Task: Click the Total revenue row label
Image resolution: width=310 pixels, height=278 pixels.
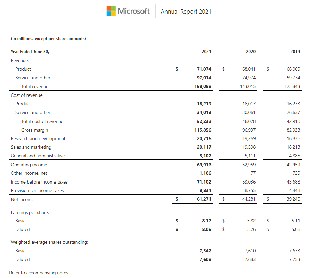Action: click(x=35, y=86)
